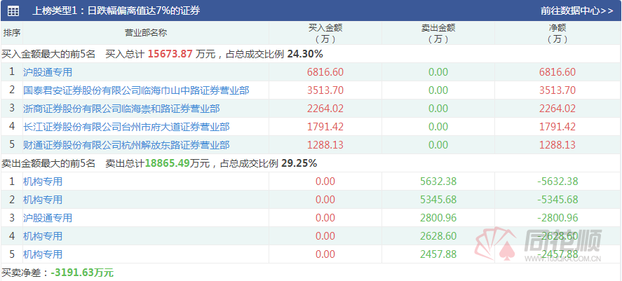
Task: Open 机构专用 link selling 5632.38
Action: click(43, 181)
